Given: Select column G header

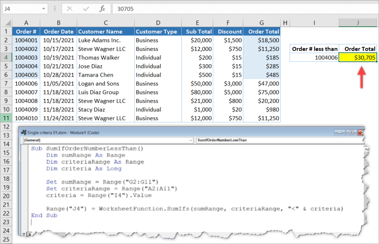Looking at the screenshot, I should 262,23.
